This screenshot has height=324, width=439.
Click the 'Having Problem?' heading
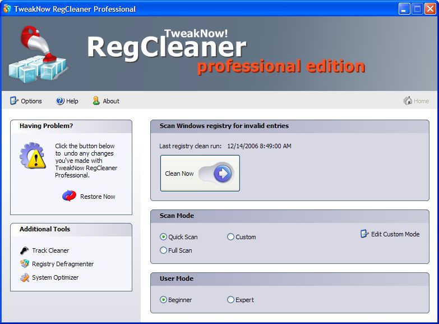[46, 126]
